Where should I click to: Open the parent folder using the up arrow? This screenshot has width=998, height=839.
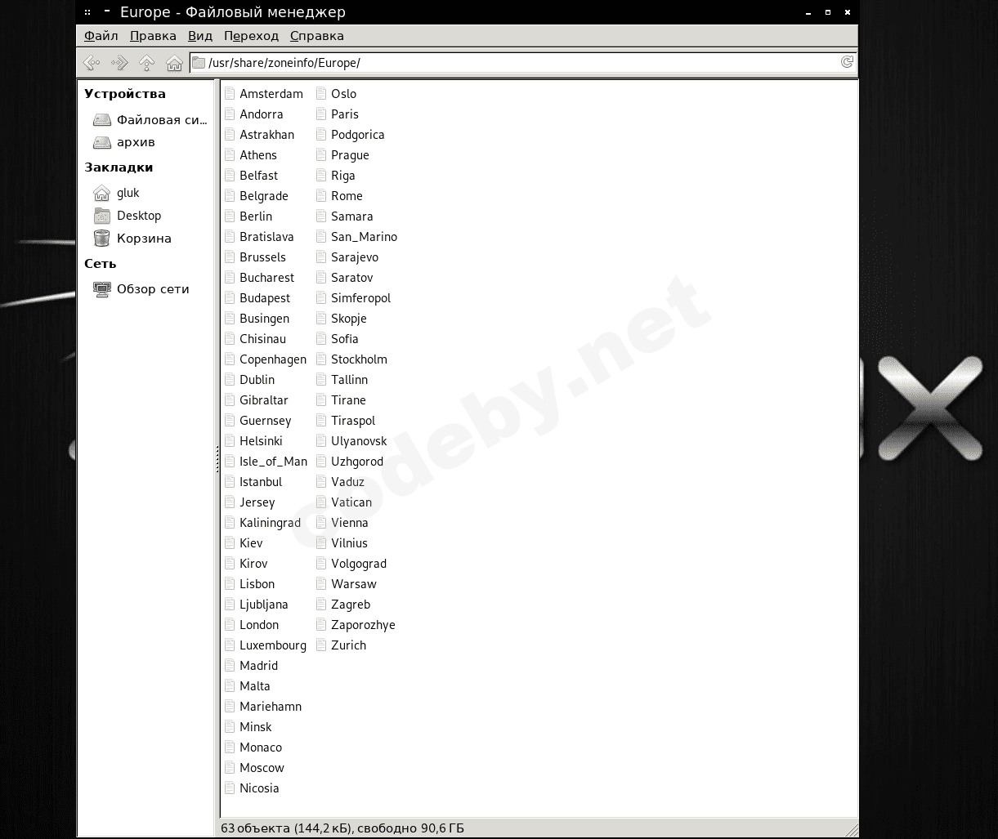(146, 63)
